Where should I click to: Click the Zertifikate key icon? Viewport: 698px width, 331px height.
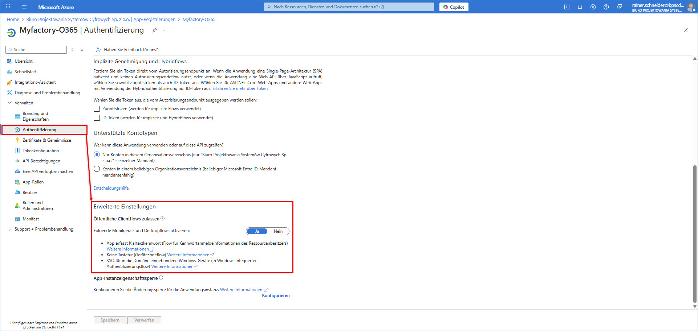17,140
